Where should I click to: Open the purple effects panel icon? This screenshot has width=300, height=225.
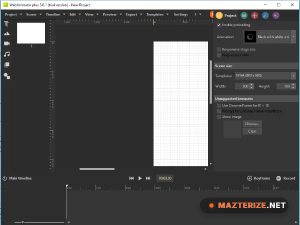(x=276, y=15)
